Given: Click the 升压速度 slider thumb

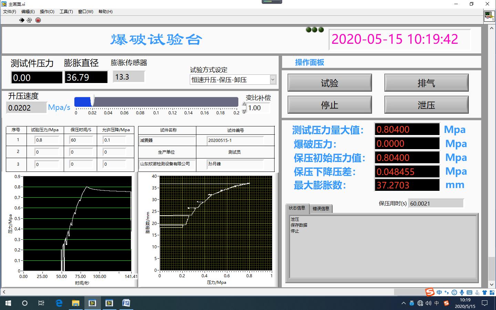Looking at the screenshot, I should 92,102.
